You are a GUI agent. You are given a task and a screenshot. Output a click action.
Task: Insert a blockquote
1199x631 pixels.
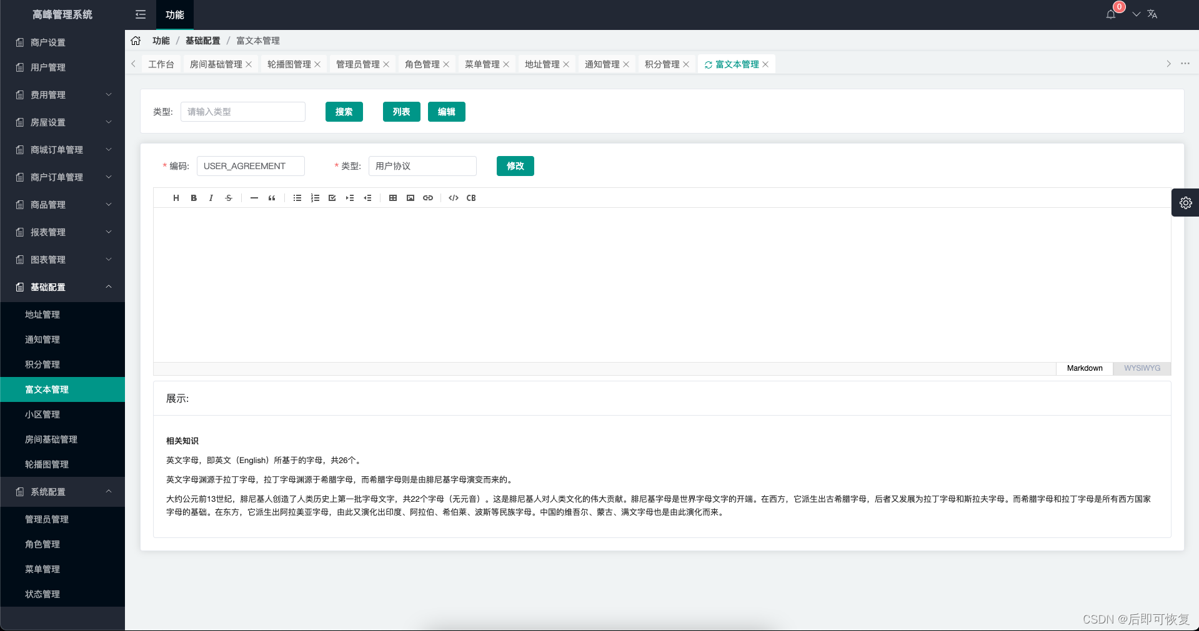coord(272,198)
